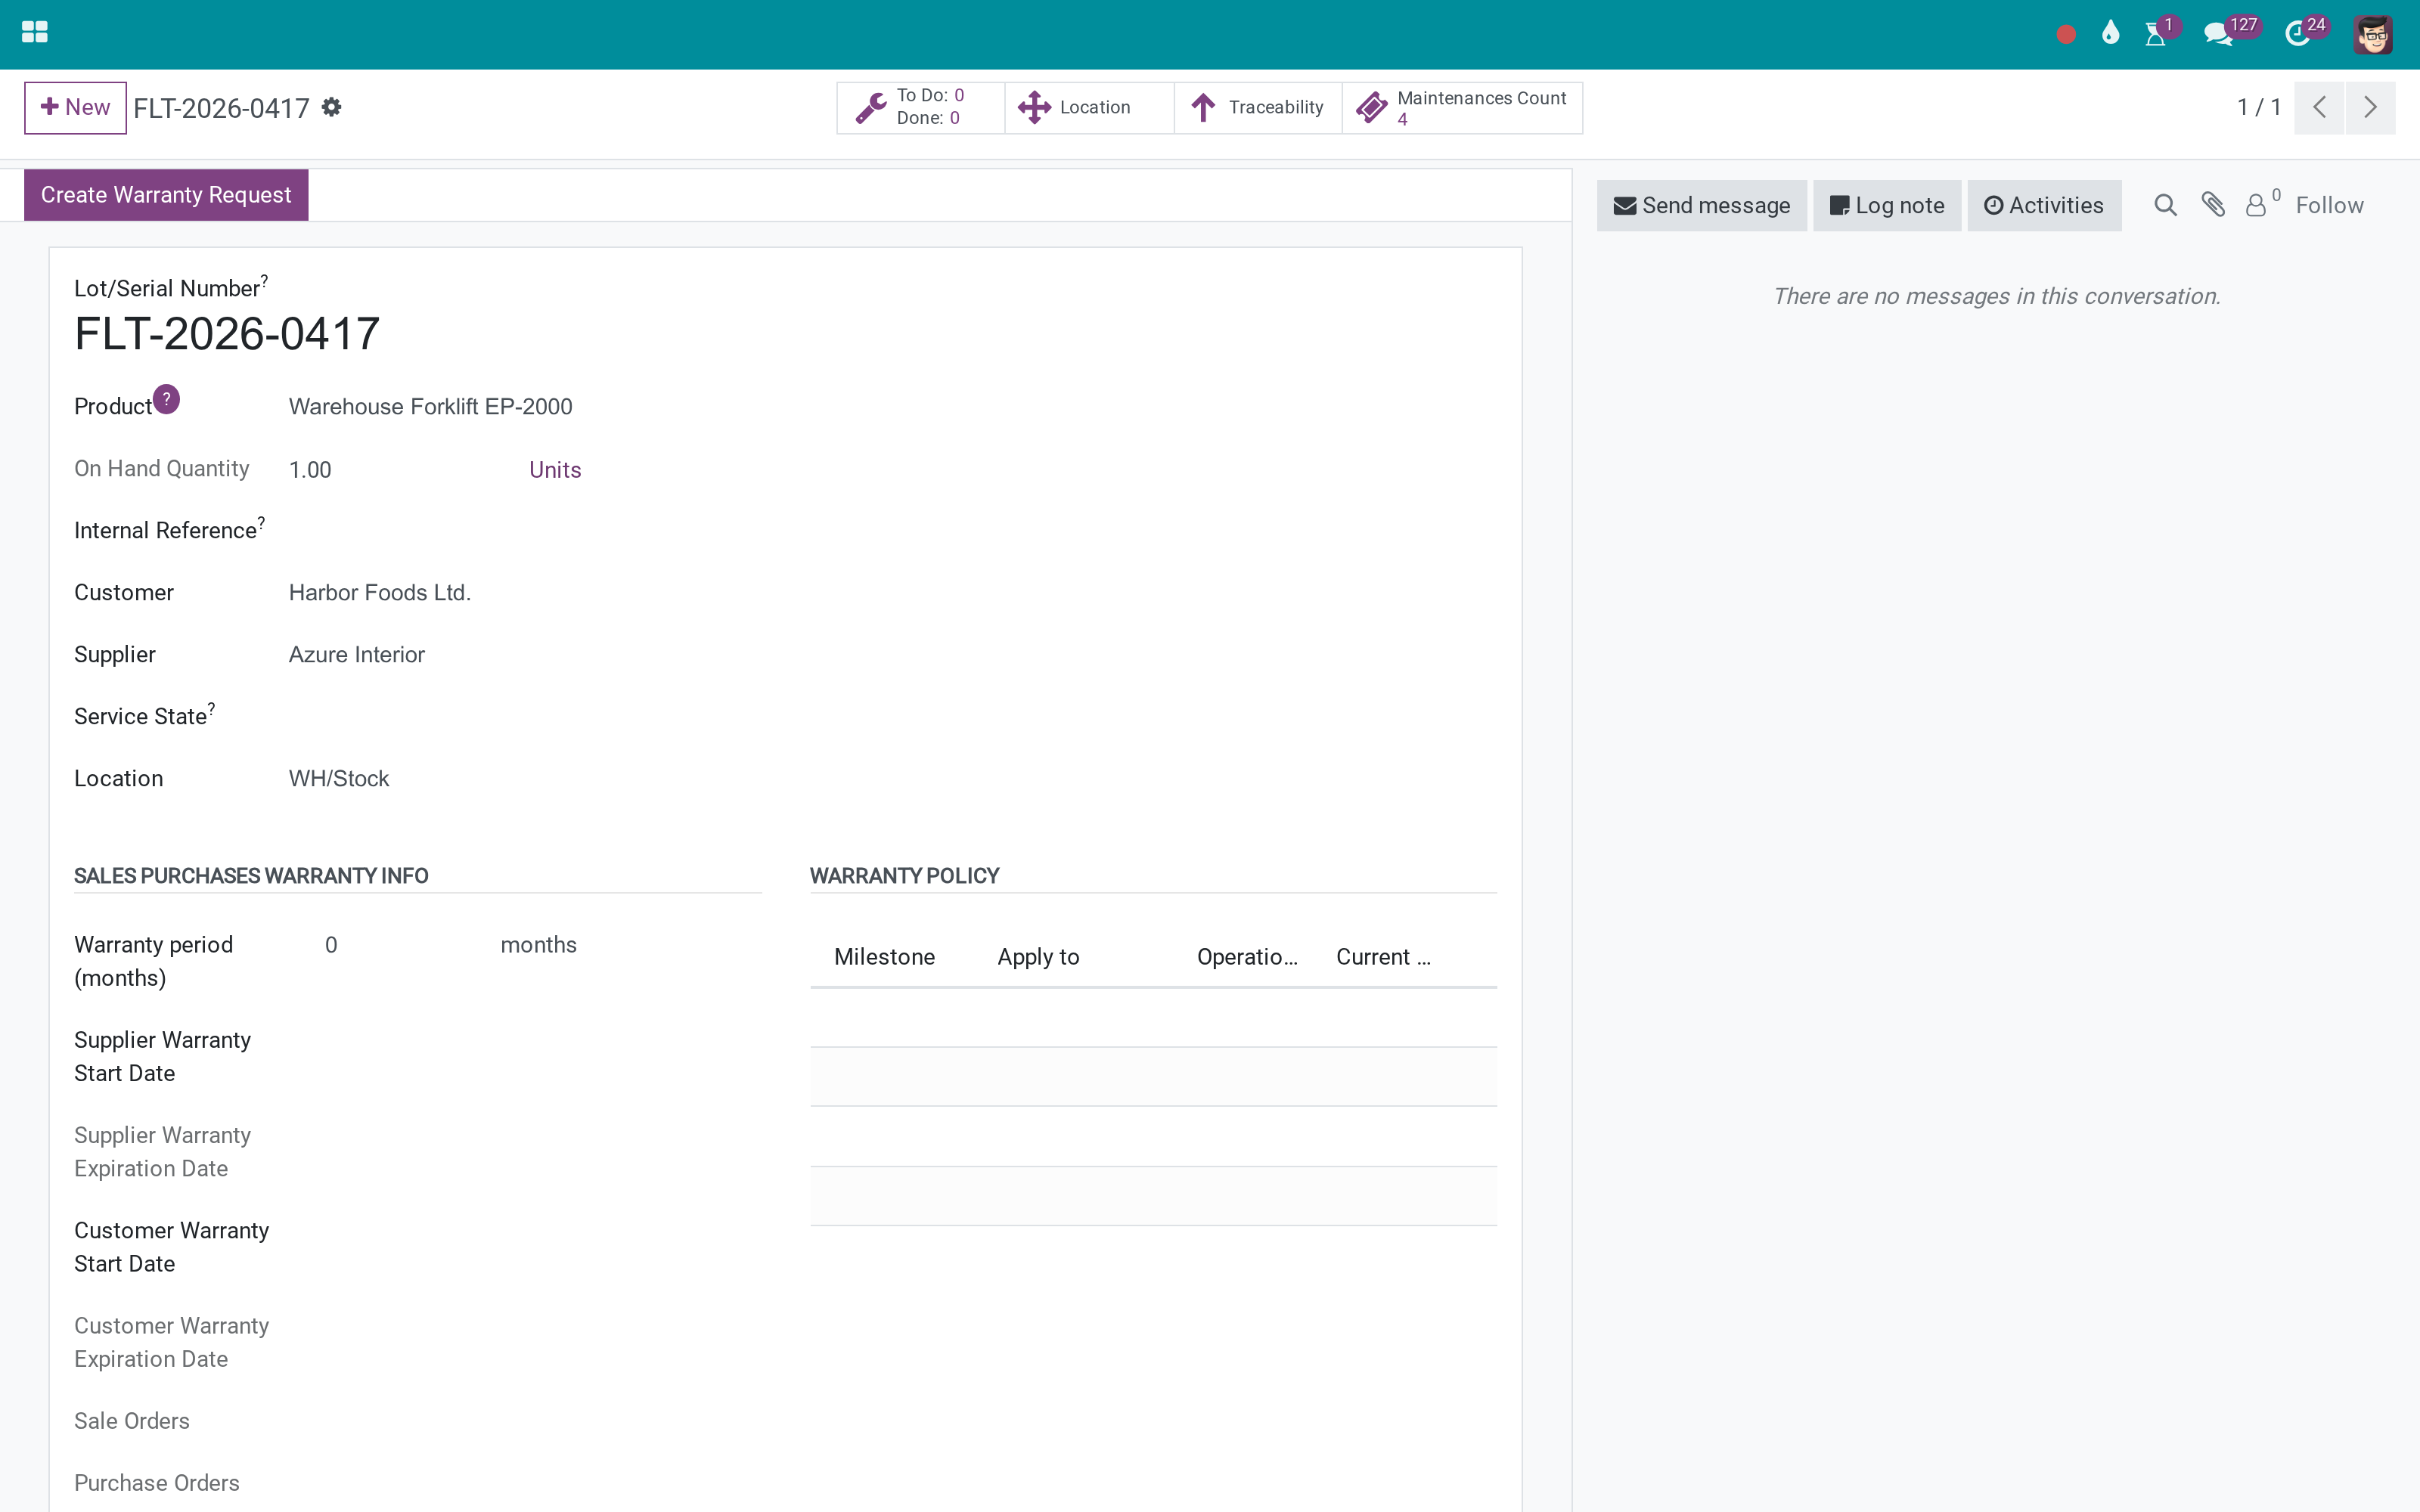The width and height of the screenshot is (2420, 1512).
Task: Click the Current ... column header
Action: tap(1383, 957)
